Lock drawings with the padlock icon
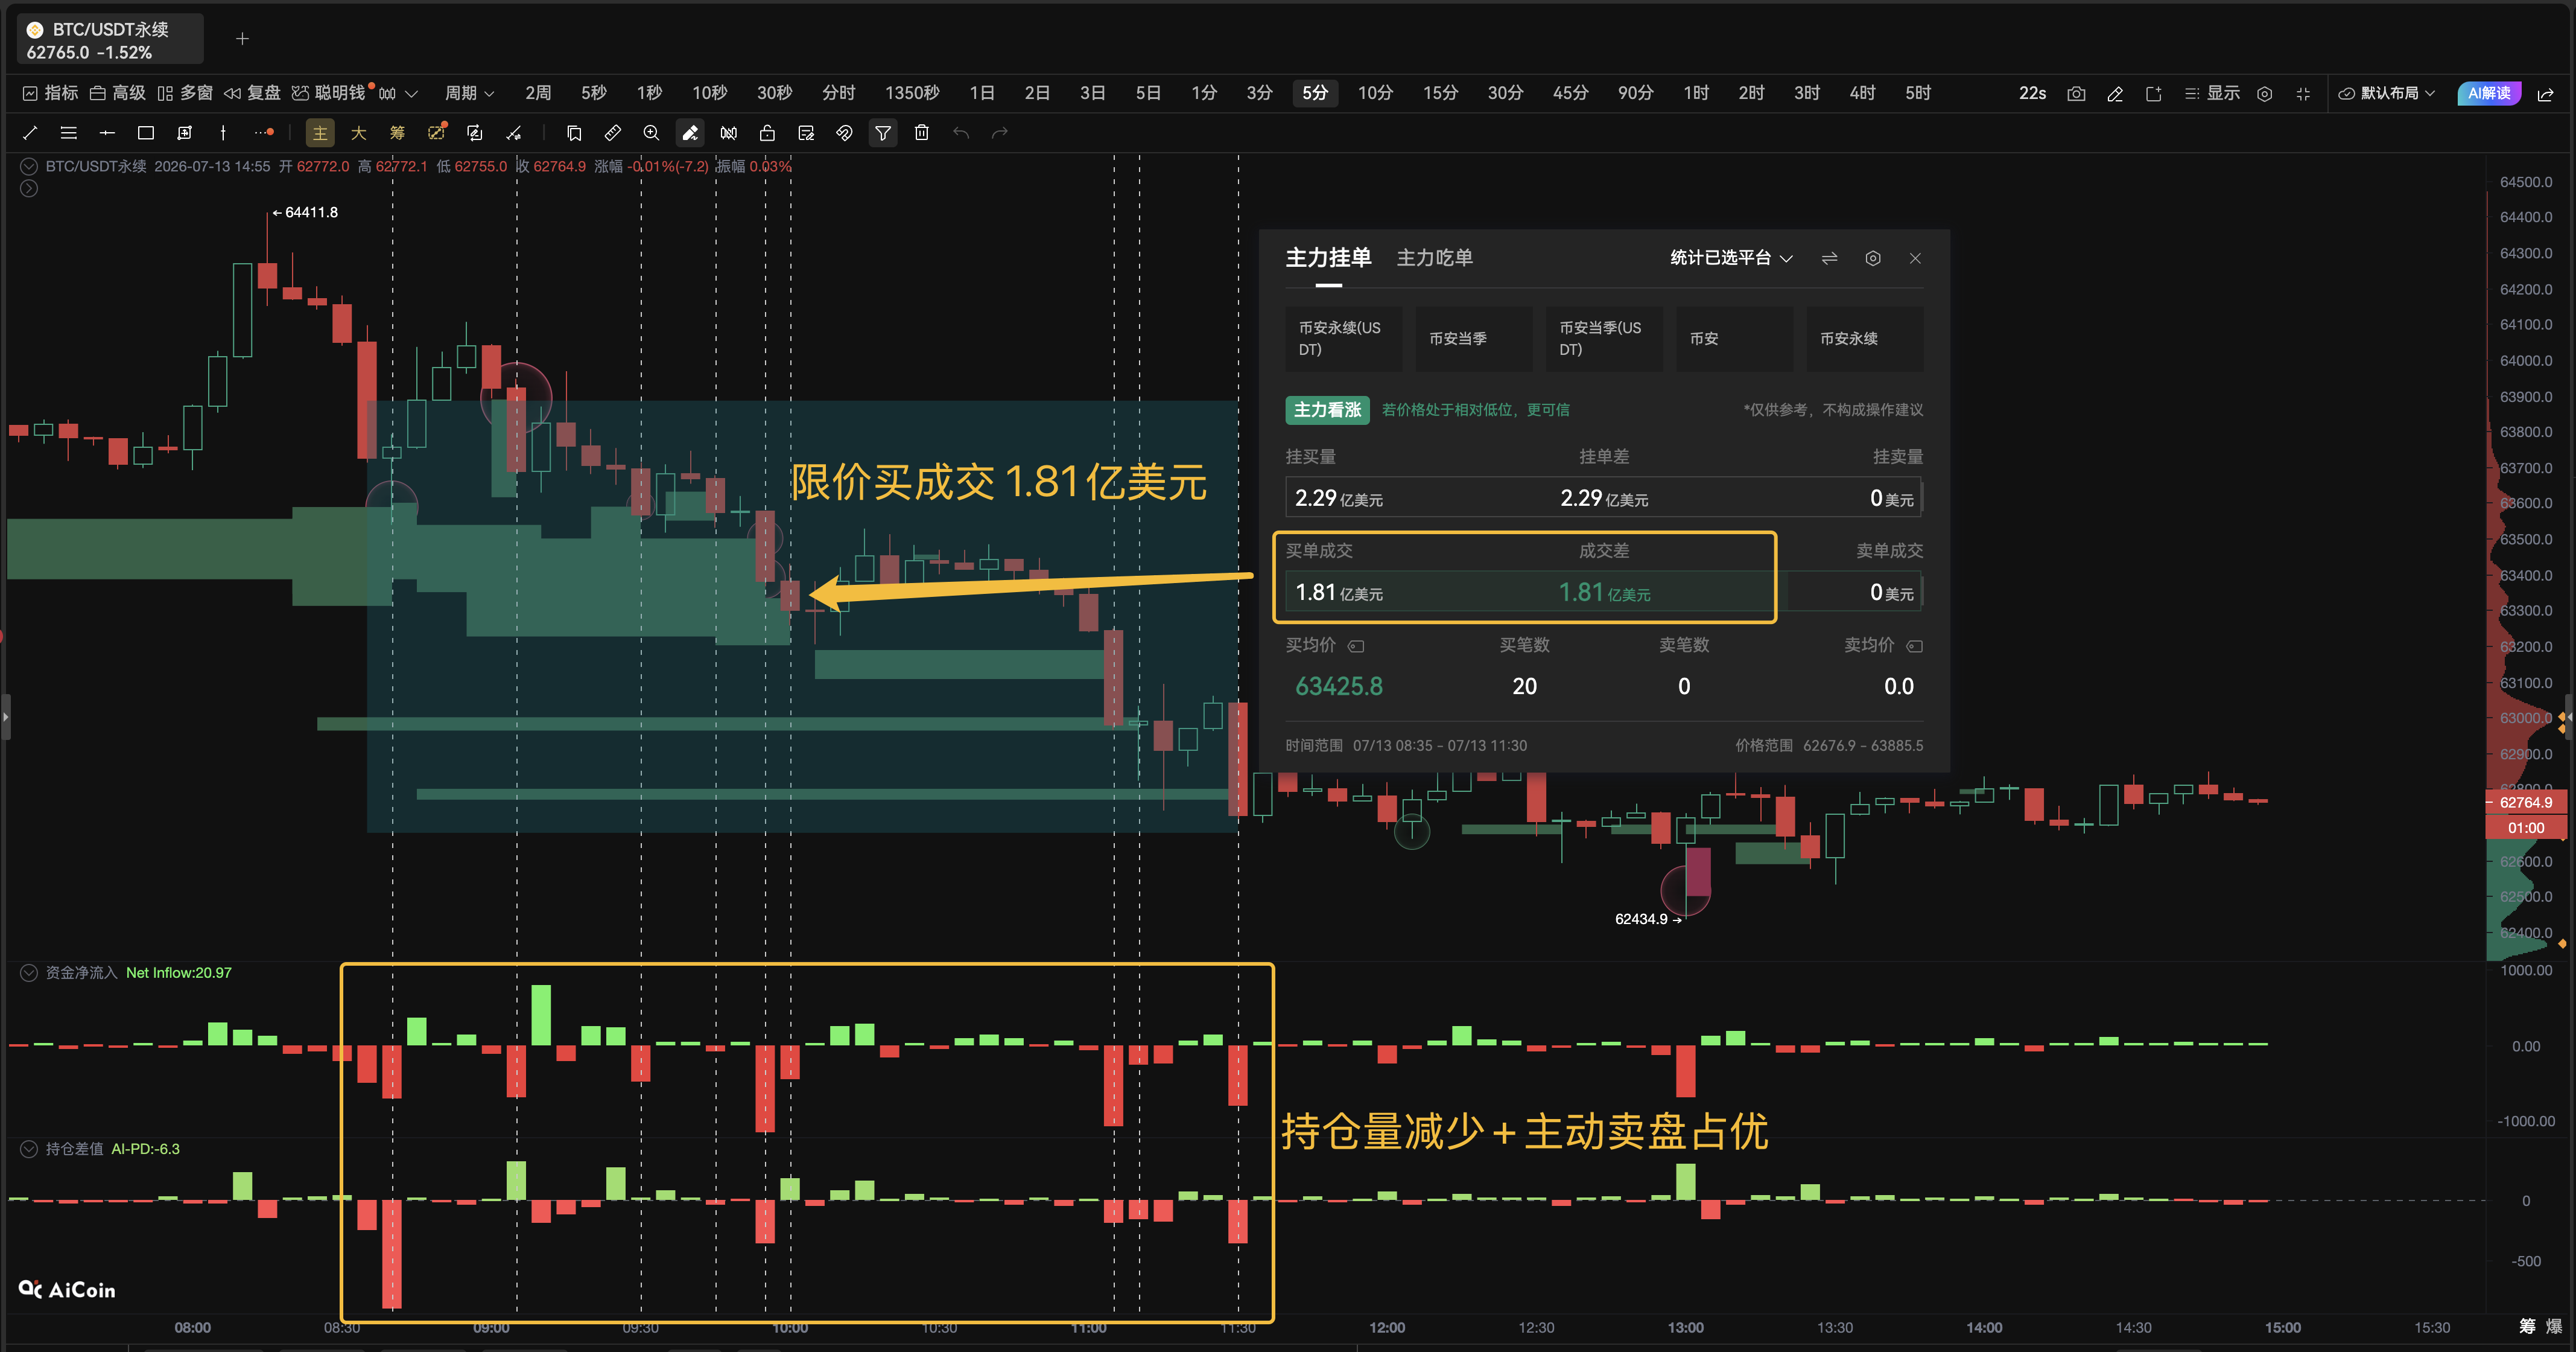Image resolution: width=2576 pixels, height=1352 pixels. 767,133
